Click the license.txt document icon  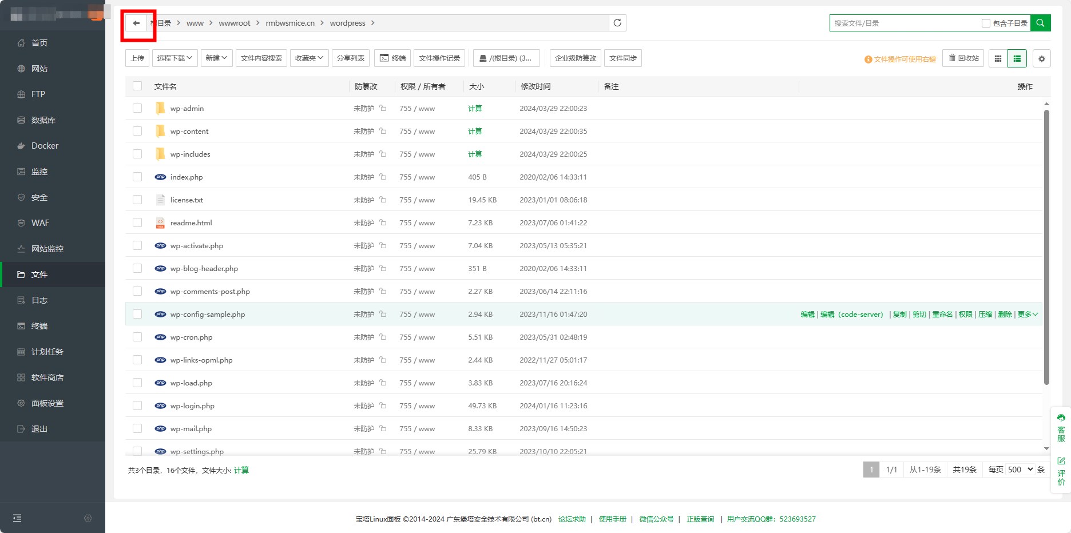(160, 200)
